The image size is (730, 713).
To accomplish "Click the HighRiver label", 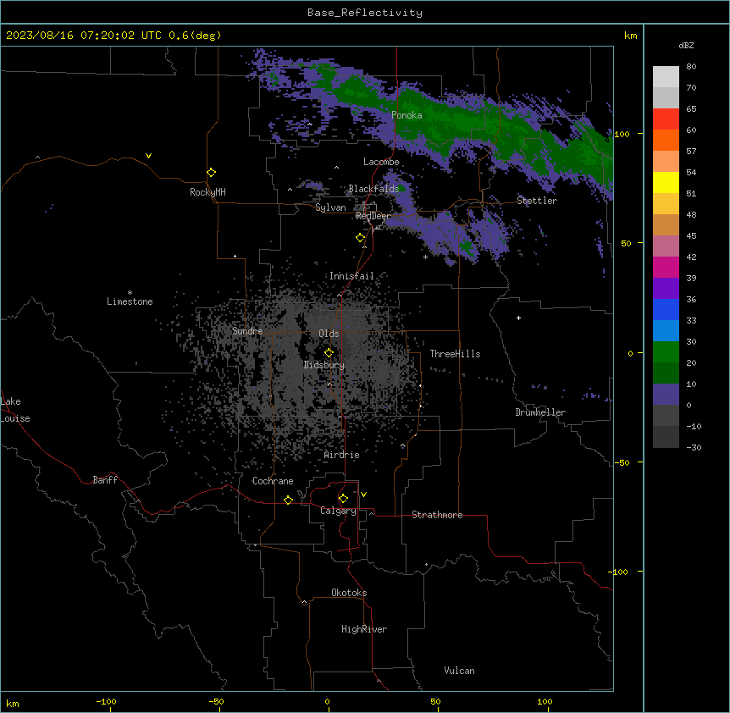I will pos(364,629).
